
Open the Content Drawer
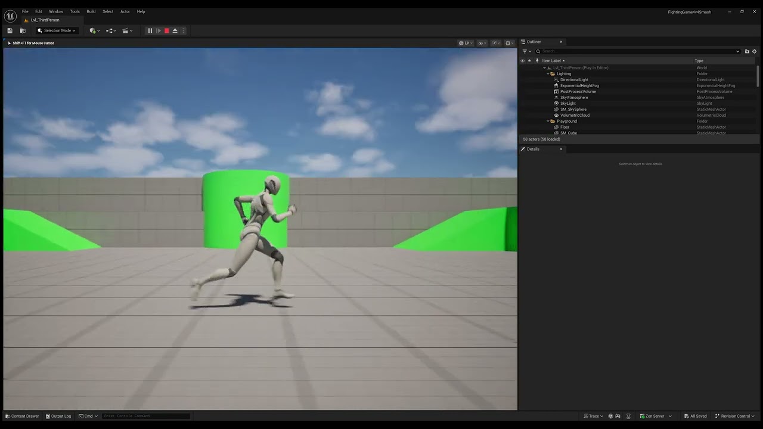(x=22, y=416)
